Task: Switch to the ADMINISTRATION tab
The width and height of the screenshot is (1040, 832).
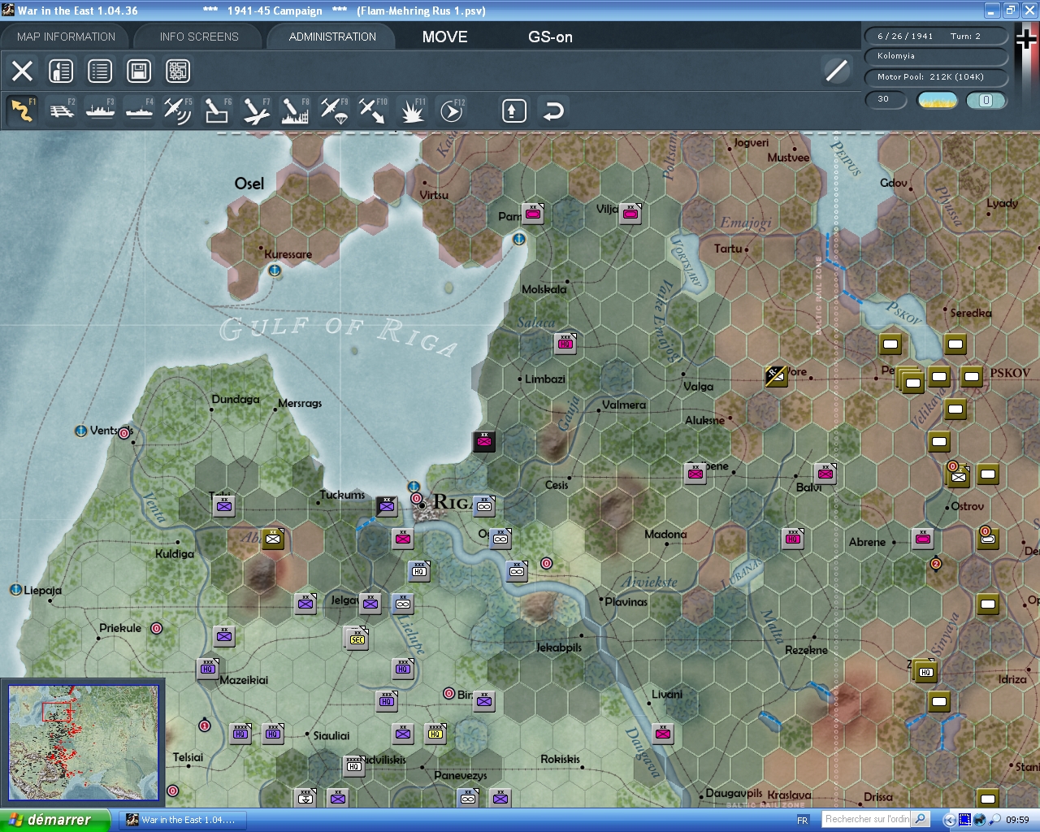Action: (x=332, y=37)
